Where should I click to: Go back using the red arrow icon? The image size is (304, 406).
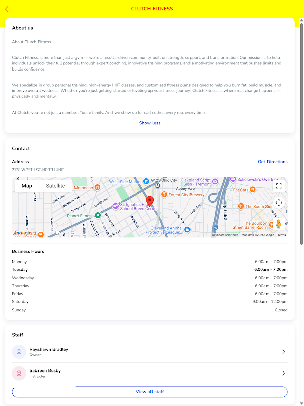click(x=7, y=9)
